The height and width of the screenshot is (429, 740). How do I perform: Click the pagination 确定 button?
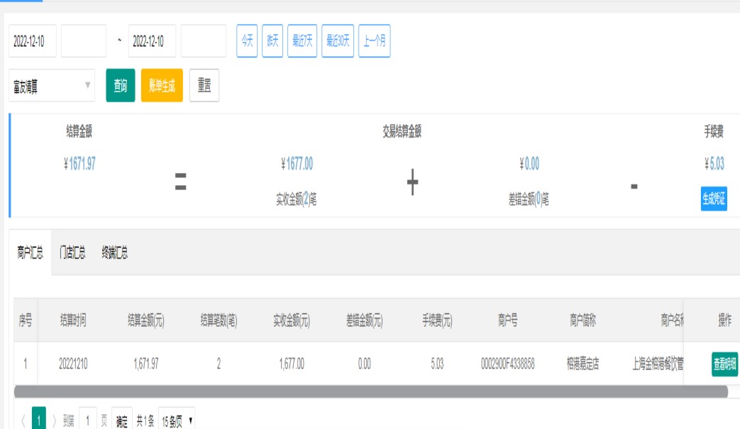[x=122, y=421]
